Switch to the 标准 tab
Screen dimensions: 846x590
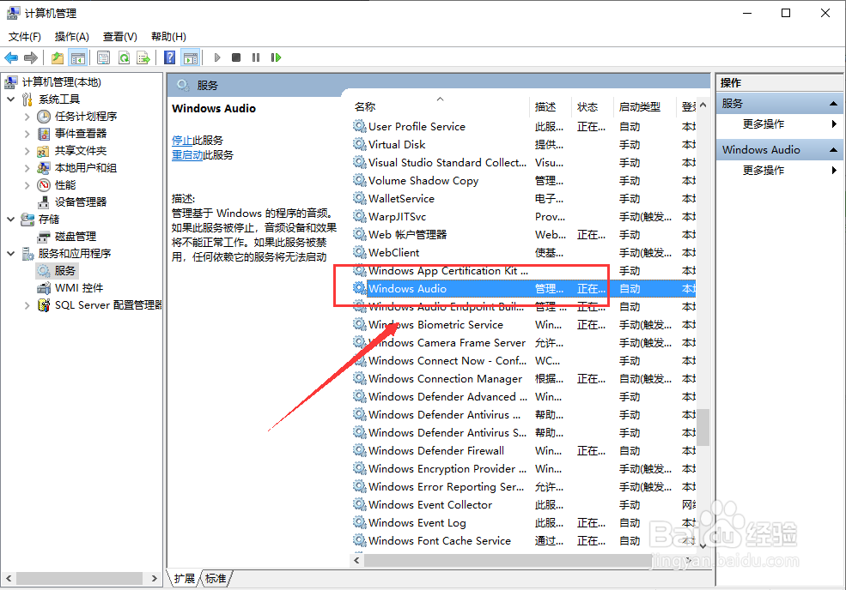click(216, 579)
